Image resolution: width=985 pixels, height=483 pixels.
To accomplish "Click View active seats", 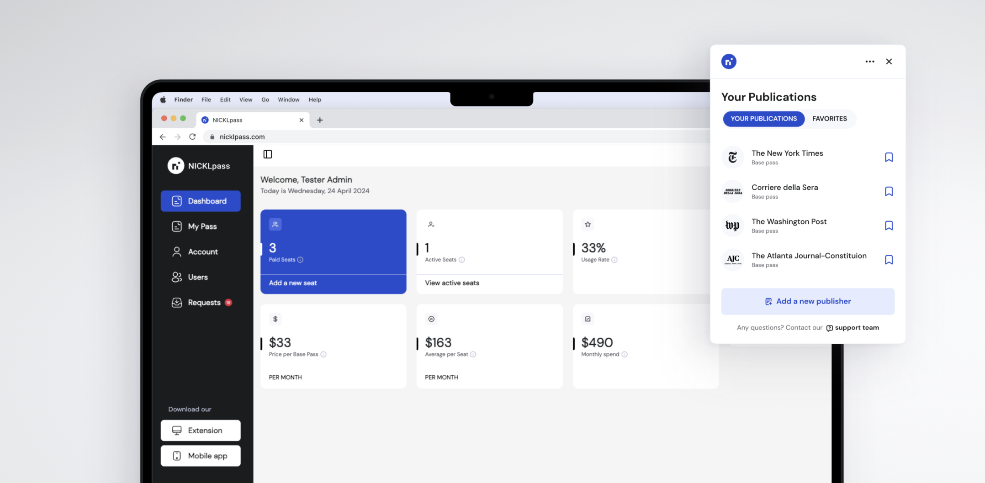I will (452, 283).
